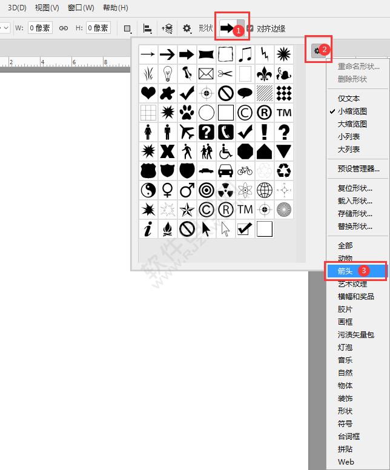The height and width of the screenshot is (470, 390).
Task: Select the bicycle shape
Action: (245, 171)
